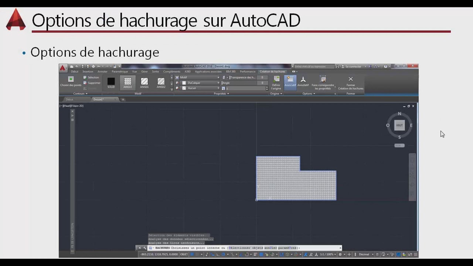Click the OBJET model space button
The image size is (473, 266).
point(184,254)
